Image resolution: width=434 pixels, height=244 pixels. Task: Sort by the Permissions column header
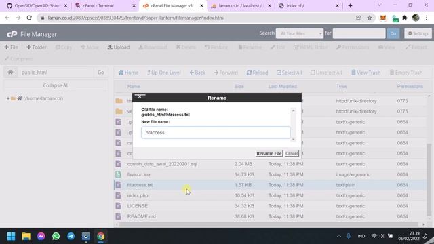point(410,86)
